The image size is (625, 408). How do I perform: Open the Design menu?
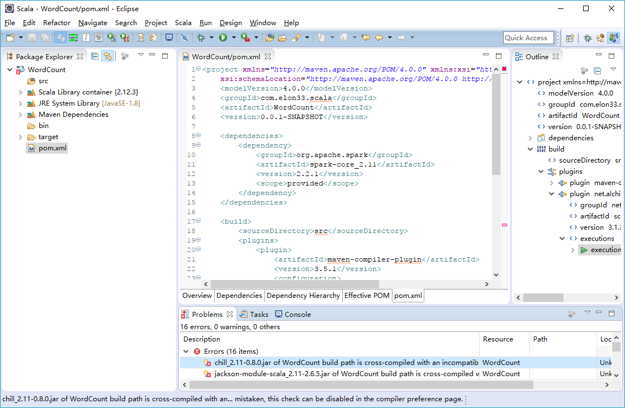(231, 23)
